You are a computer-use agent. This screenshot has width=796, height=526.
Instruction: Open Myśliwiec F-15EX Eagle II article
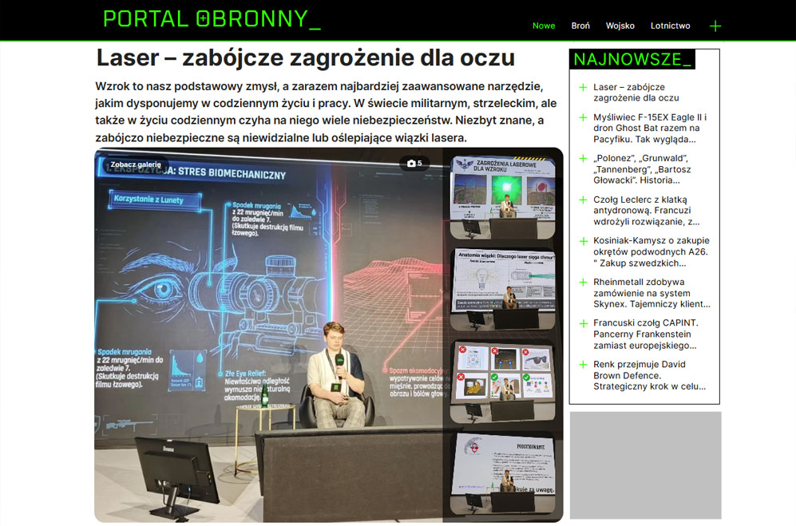coord(650,128)
